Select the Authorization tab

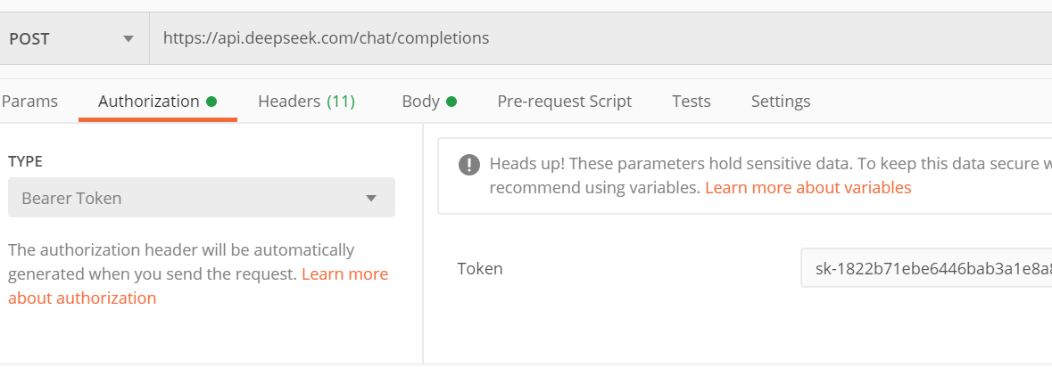(148, 102)
